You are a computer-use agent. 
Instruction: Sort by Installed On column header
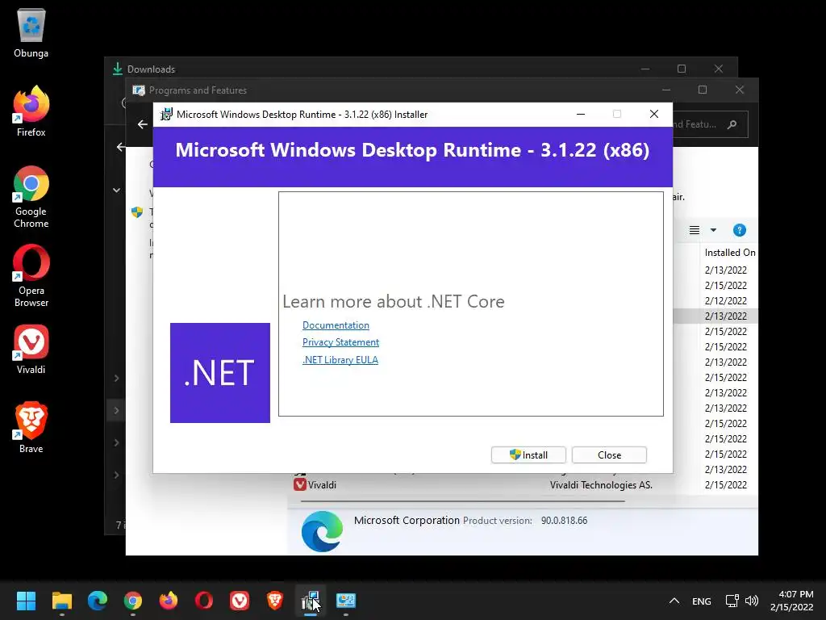pyautogui.click(x=729, y=253)
